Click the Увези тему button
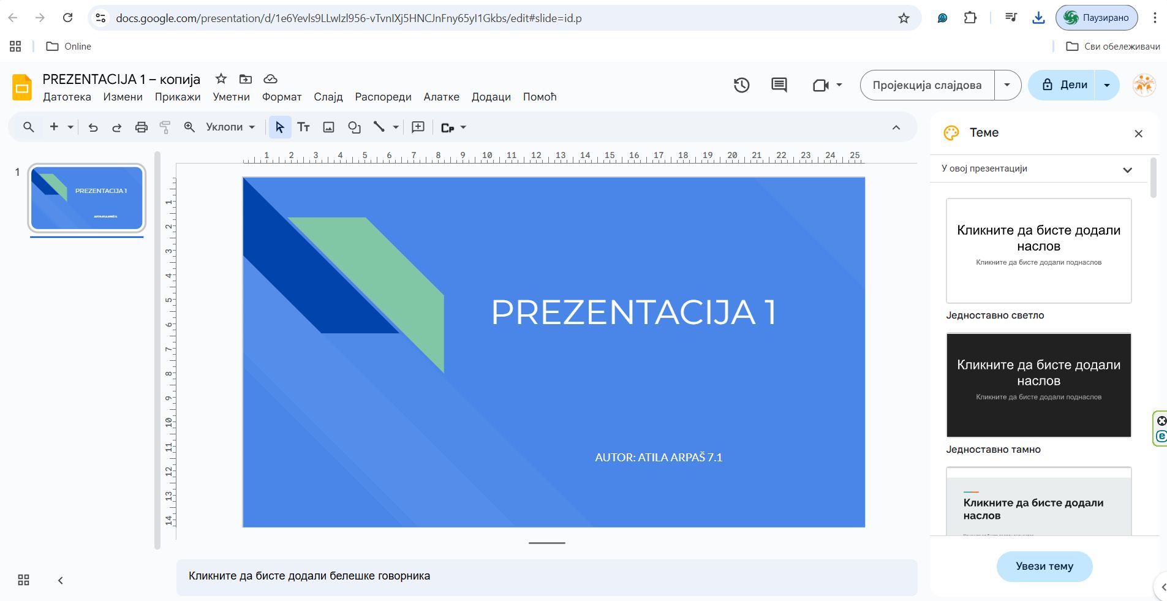 [1044, 566]
